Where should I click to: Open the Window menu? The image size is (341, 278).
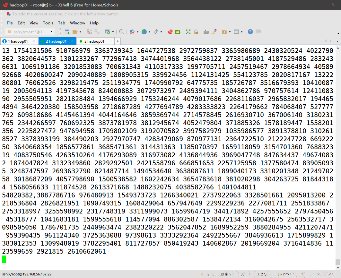pos(77,23)
